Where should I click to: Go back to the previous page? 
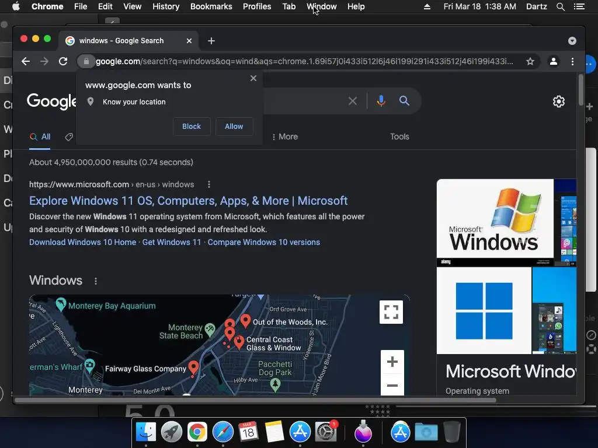click(26, 61)
